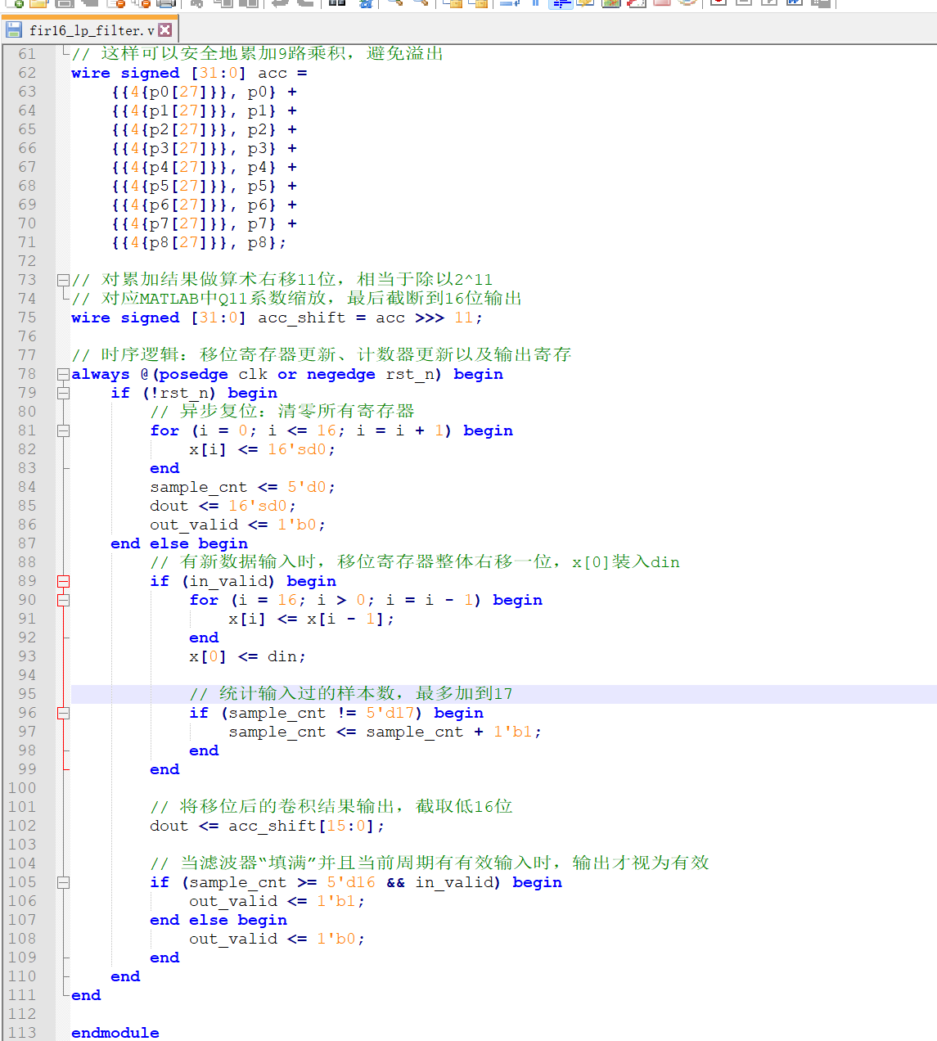Collapse the always block fold marker at line 78
Viewport: 937px width, 1041px height.
point(63,374)
